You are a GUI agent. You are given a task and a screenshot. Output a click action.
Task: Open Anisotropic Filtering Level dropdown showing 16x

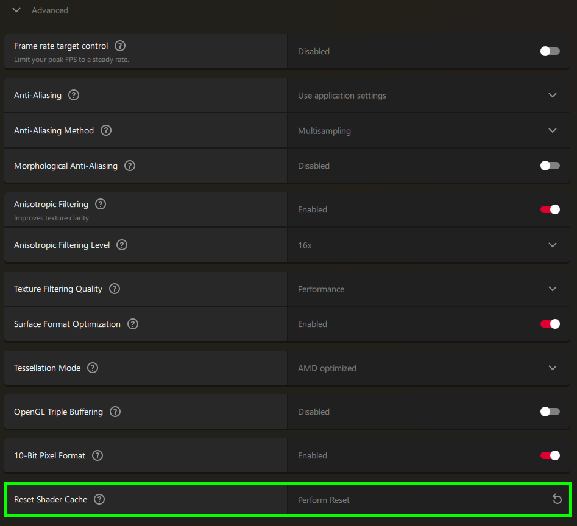[x=428, y=245]
